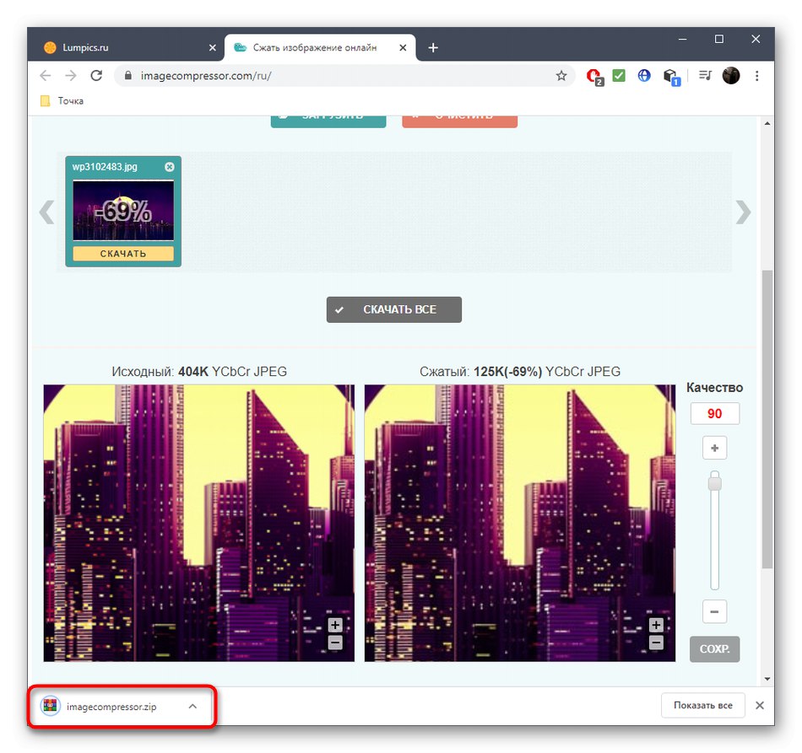Viewport: 802px width, 753px height.
Task: Click the Сжатый: 125K(-69%) label
Action: coord(520,371)
